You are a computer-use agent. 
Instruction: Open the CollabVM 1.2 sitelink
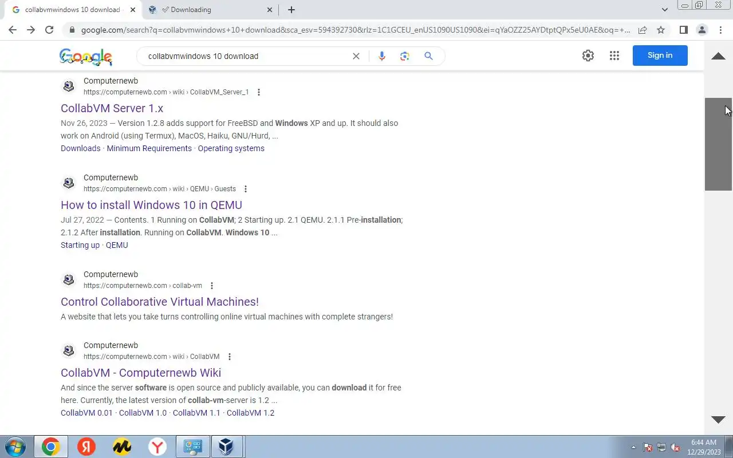click(250, 413)
